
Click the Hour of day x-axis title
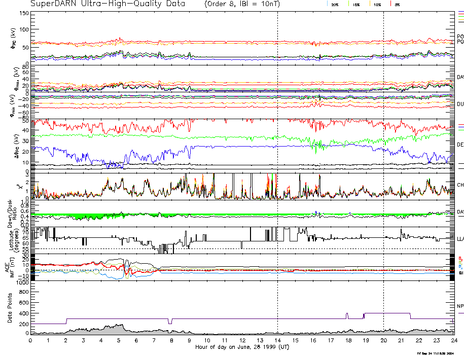[241, 347]
